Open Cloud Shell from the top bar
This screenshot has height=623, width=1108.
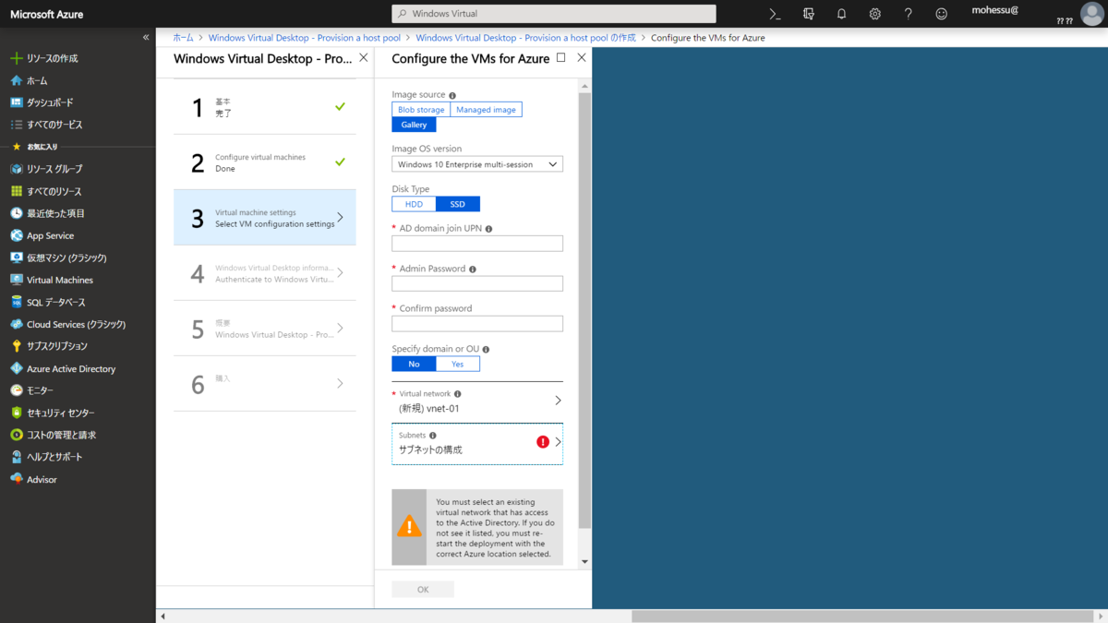[776, 14]
